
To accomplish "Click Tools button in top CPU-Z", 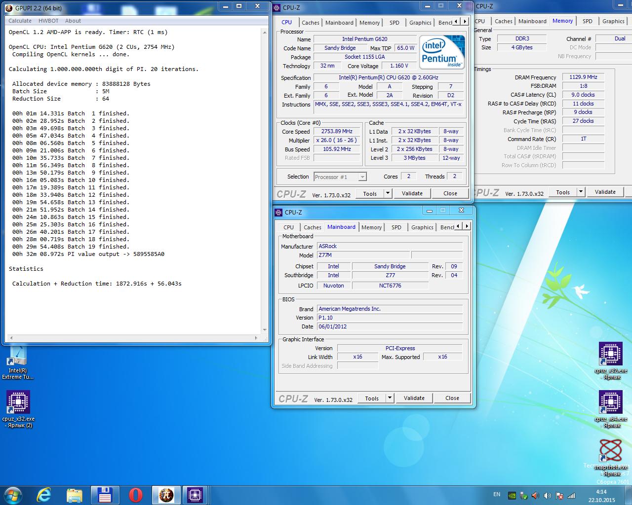I will tap(370, 193).
